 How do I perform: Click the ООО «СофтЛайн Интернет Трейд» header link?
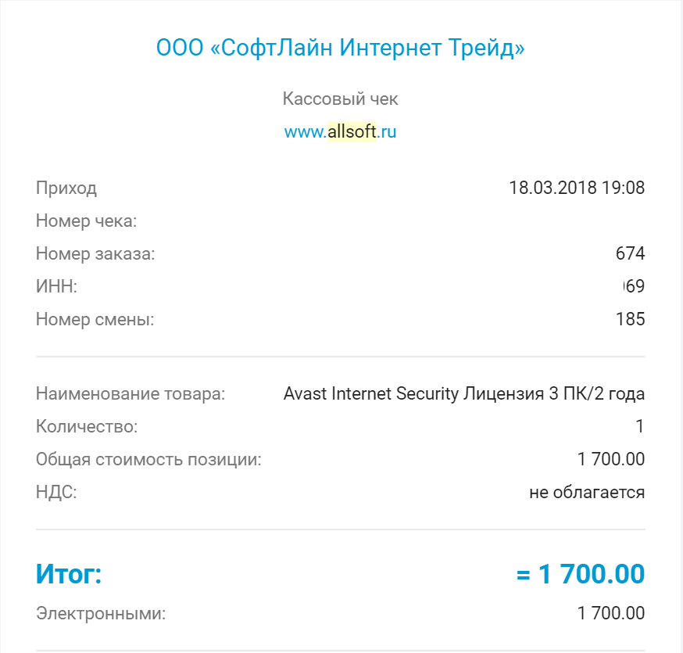click(x=341, y=48)
